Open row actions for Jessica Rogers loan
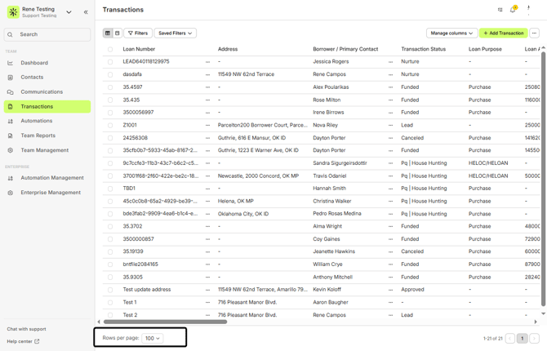 coord(207,62)
